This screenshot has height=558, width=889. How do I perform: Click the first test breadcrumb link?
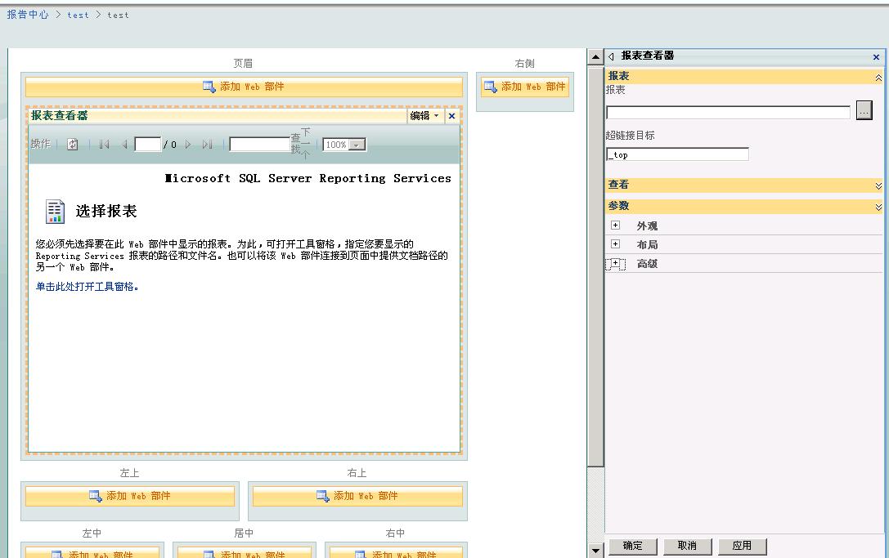pyautogui.click(x=79, y=16)
